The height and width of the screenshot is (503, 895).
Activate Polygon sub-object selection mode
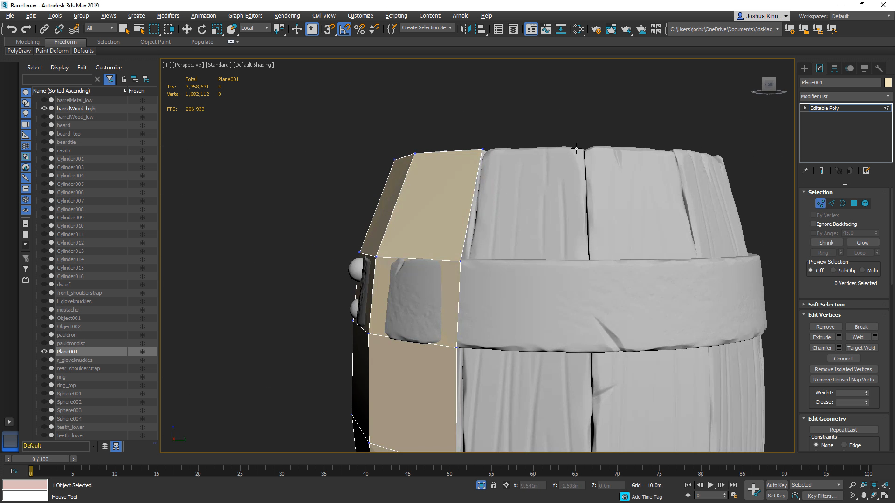tap(854, 203)
